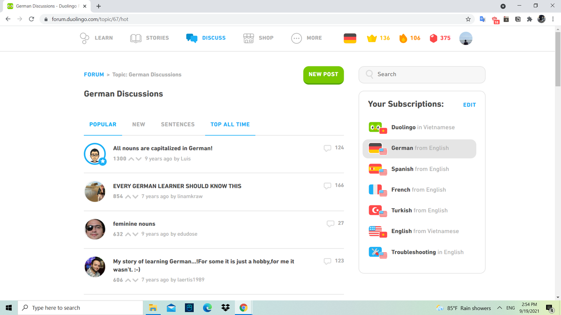This screenshot has height=315, width=561.
Task: Open 'All nouns are capitalized in German!' post
Action: (x=163, y=148)
